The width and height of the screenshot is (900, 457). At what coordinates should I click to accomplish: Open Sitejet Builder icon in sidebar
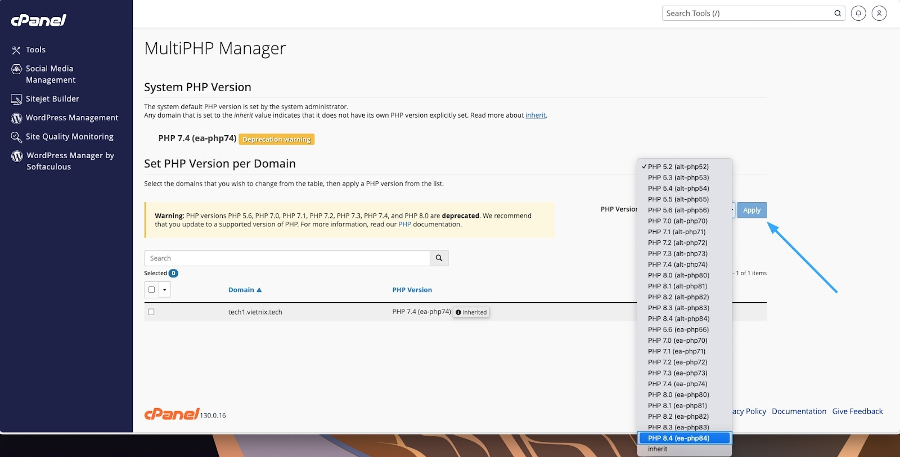pyautogui.click(x=16, y=100)
